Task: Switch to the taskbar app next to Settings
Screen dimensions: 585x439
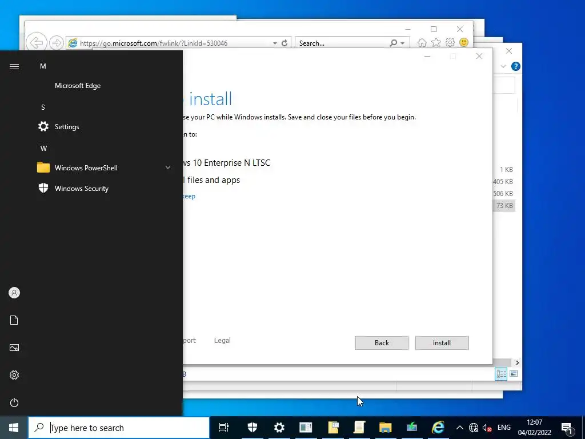Action: coord(306,428)
